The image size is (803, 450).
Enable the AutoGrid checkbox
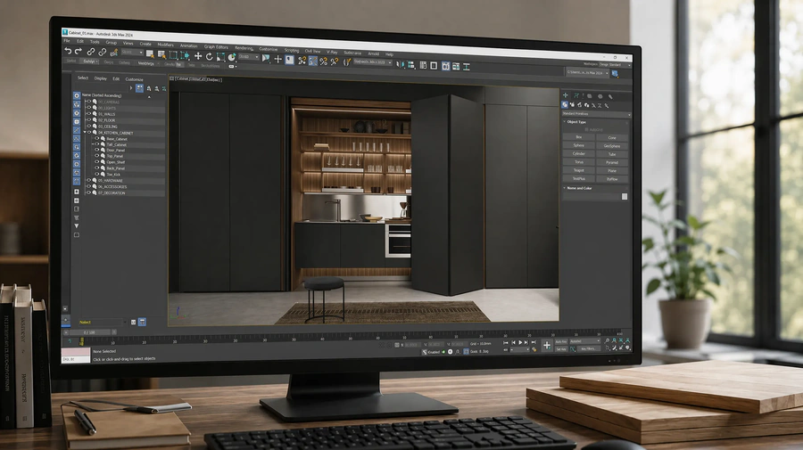(586, 130)
